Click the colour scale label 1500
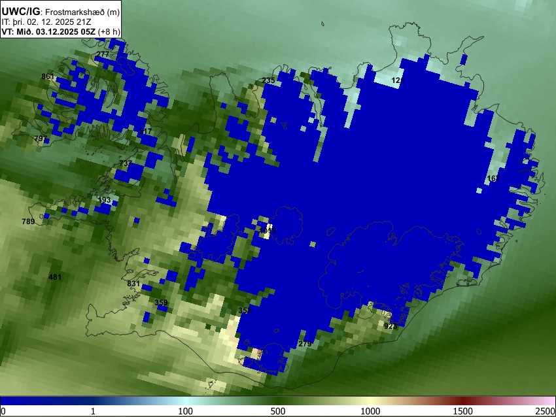The height and width of the screenshot is (417, 556). tap(463, 411)
